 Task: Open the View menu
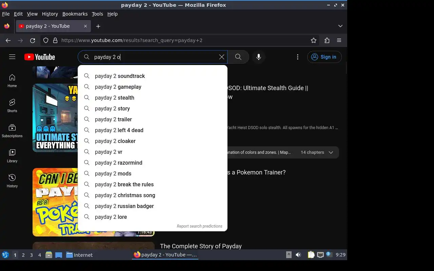32,14
